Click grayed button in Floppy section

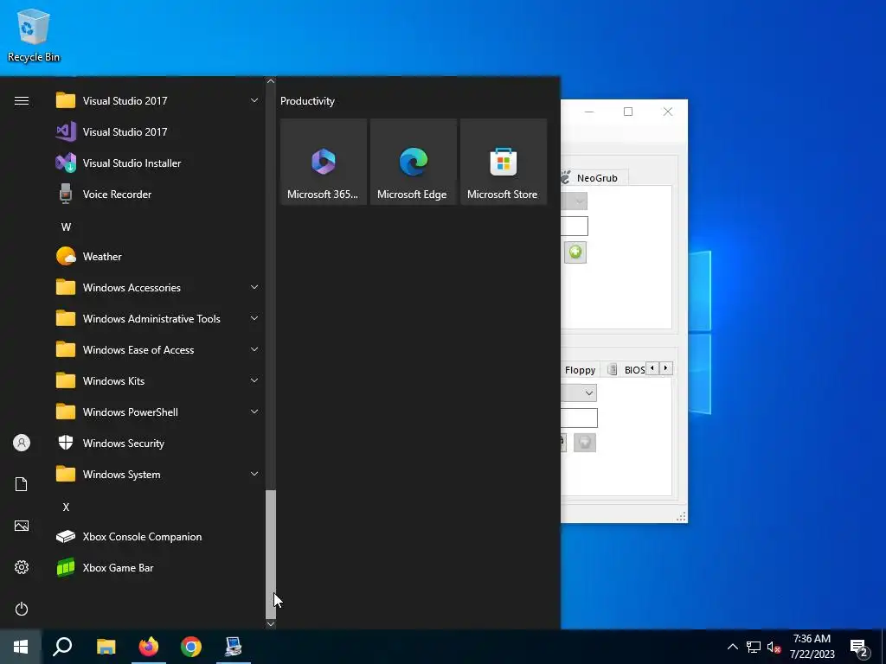pos(585,442)
